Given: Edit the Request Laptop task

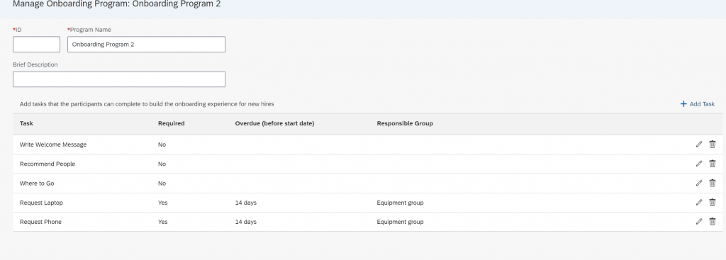Looking at the screenshot, I should (x=699, y=203).
